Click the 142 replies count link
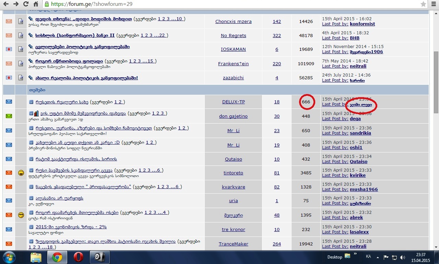The height and width of the screenshot is (264, 439). tap(277, 21)
